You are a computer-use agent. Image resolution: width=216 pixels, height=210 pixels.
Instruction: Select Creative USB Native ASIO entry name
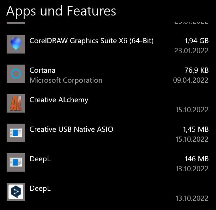coord(71,129)
